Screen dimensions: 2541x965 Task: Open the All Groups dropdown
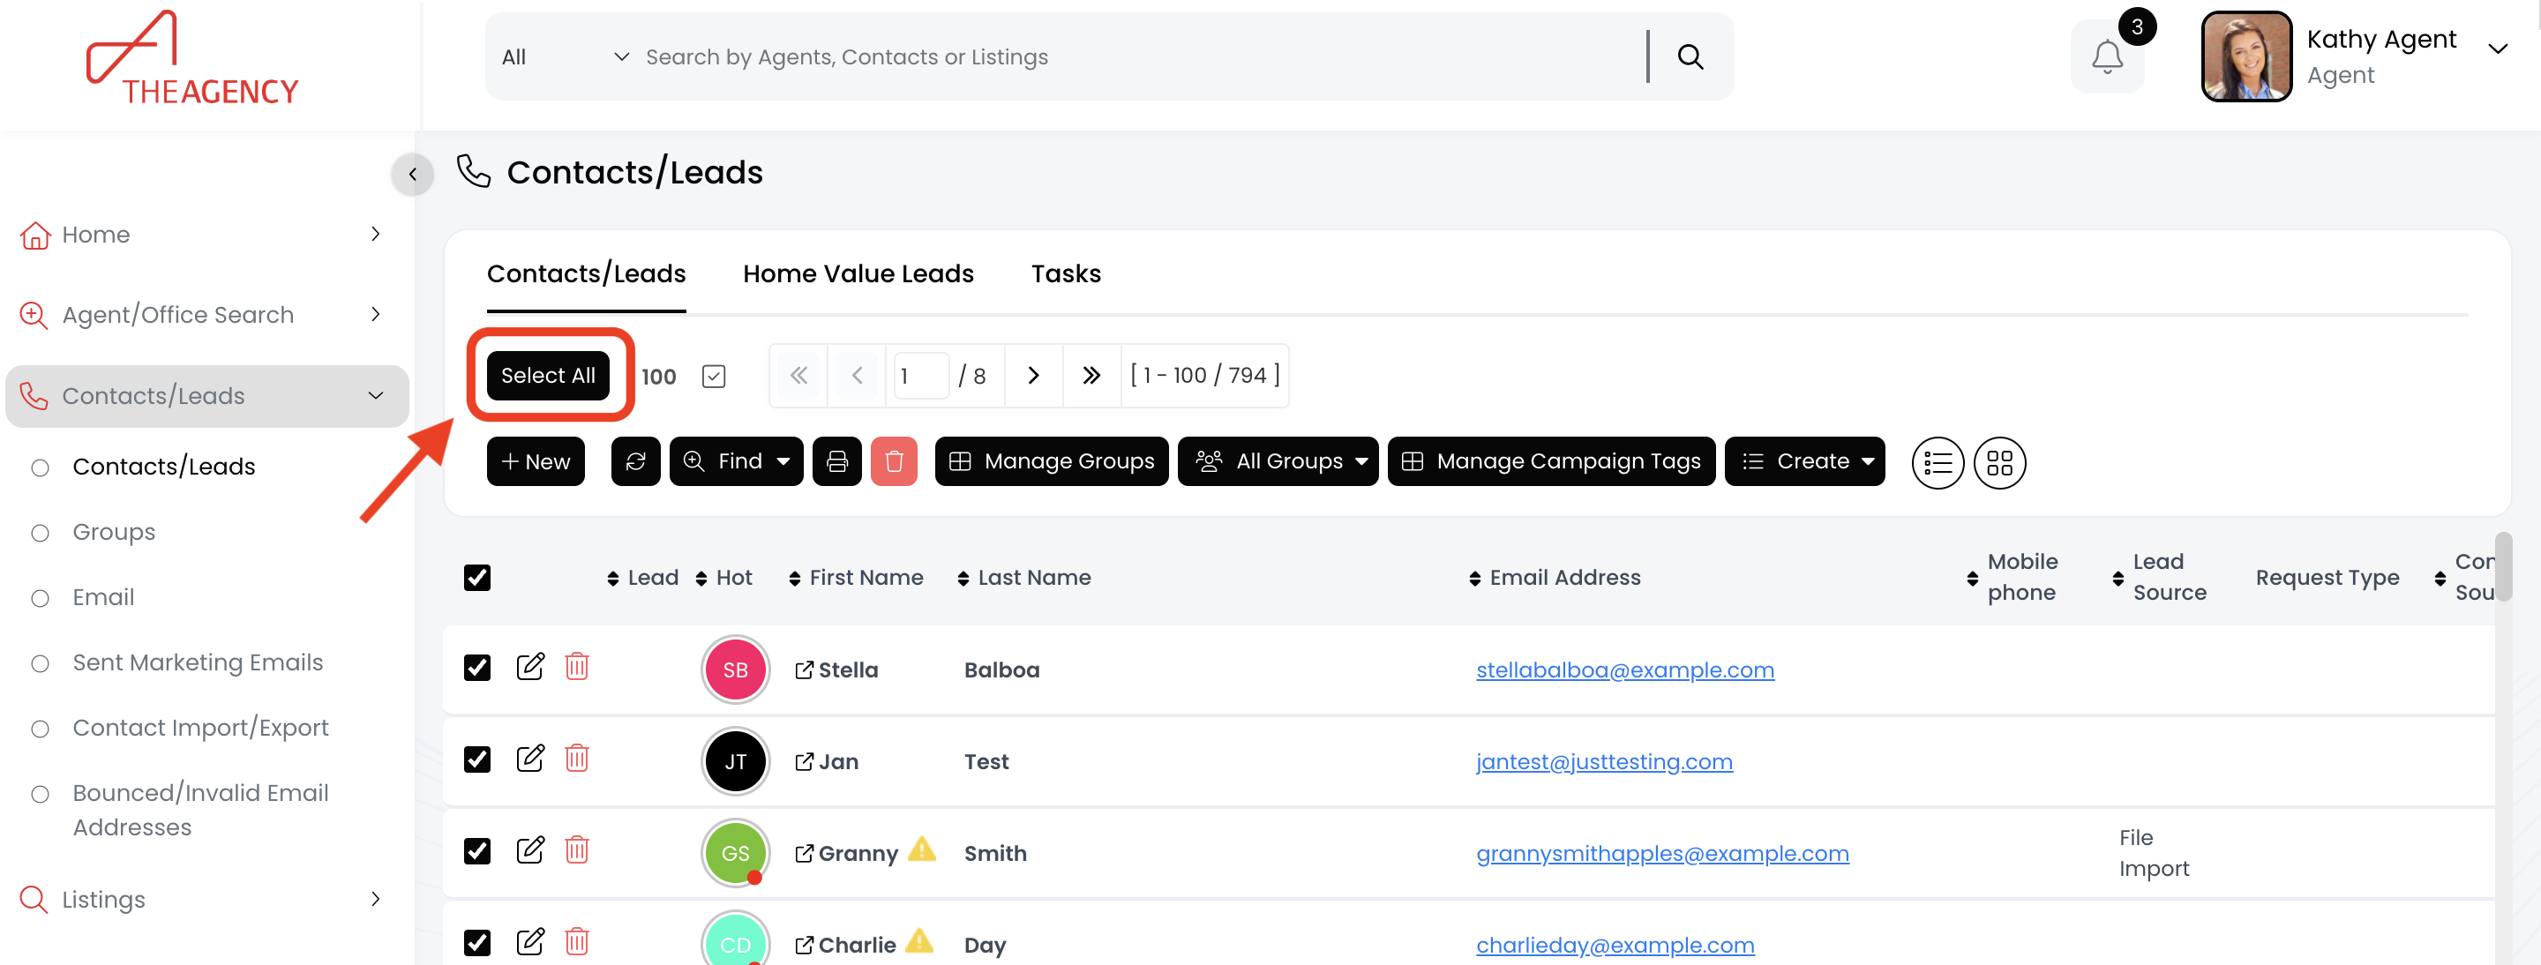coord(1278,461)
